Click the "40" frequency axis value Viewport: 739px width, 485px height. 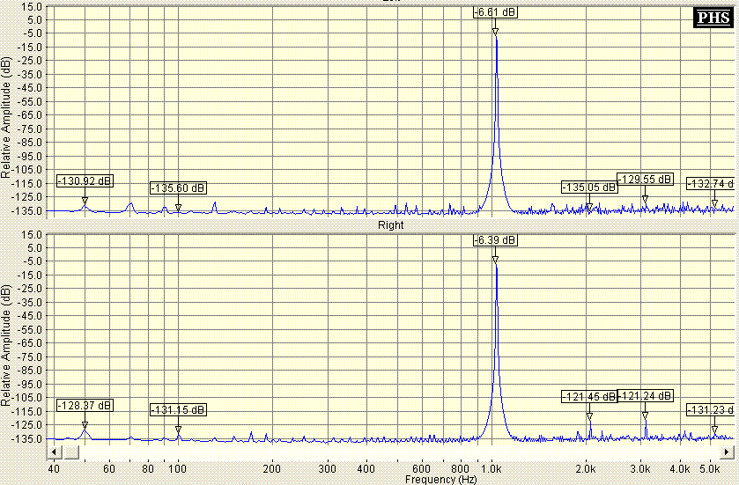coord(54,469)
